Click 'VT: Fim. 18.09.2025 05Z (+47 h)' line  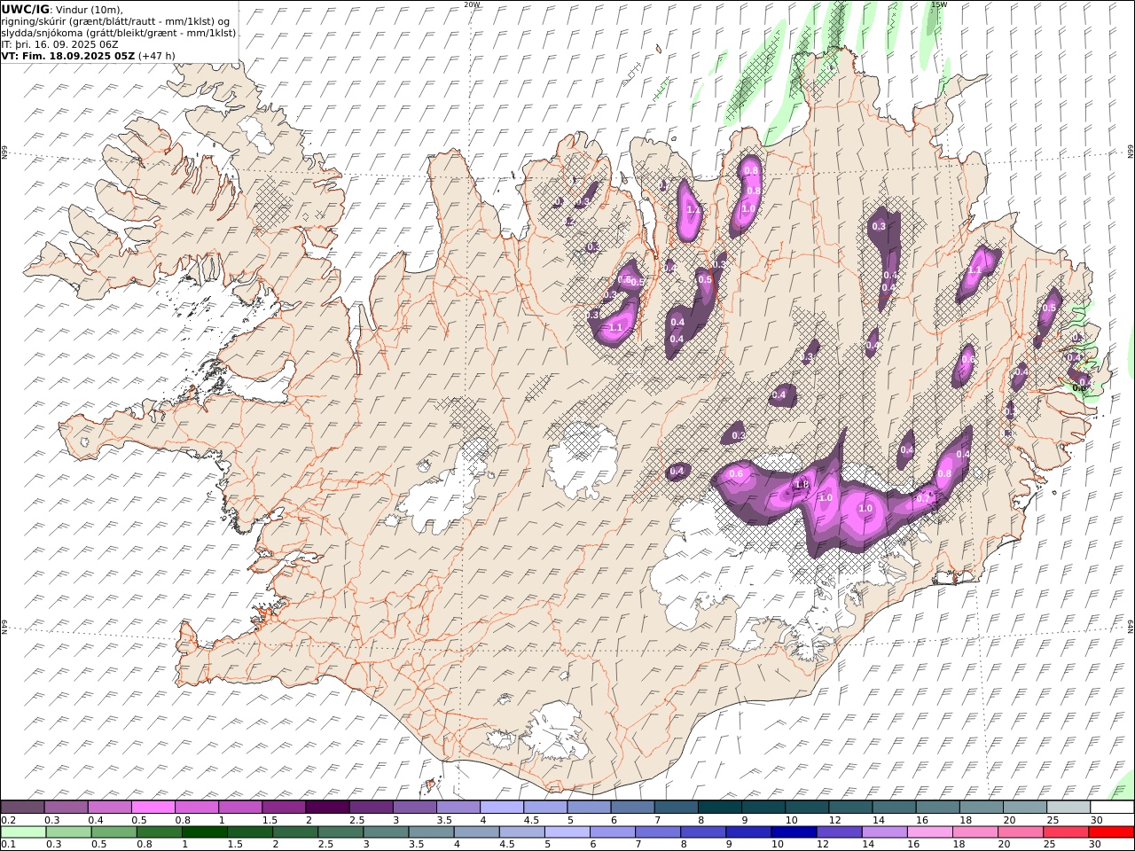88,55
